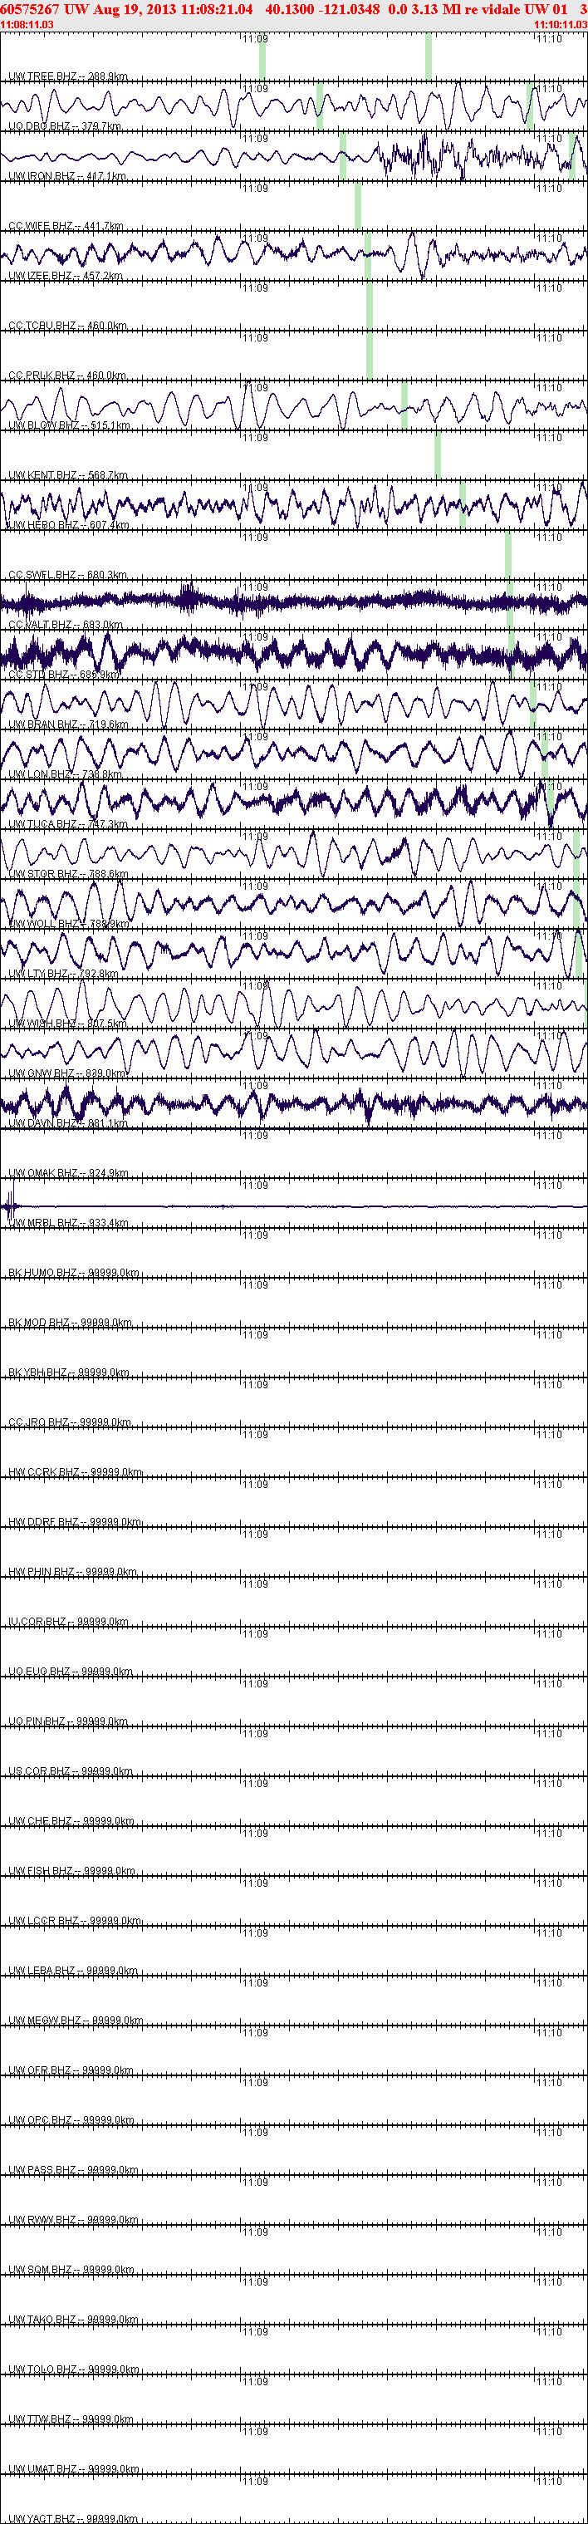
Task: Select the 'CC STD BHZ -- 685.9km' station label
Action: coord(64,675)
